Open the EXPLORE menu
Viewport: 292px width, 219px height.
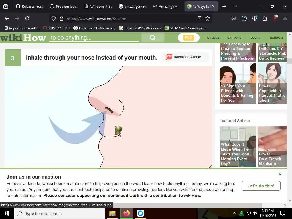point(234,38)
